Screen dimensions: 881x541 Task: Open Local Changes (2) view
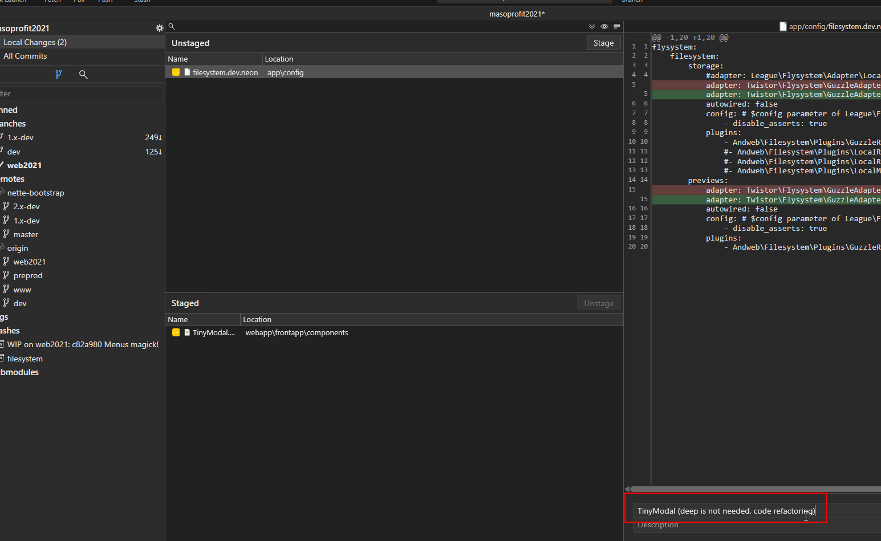pyautogui.click(x=82, y=42)
